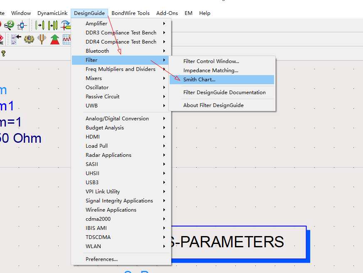The height and width of the screenshot is (273, 363).
Task: Close the open DesignGuide menu
Action: (x=89, y=13)
